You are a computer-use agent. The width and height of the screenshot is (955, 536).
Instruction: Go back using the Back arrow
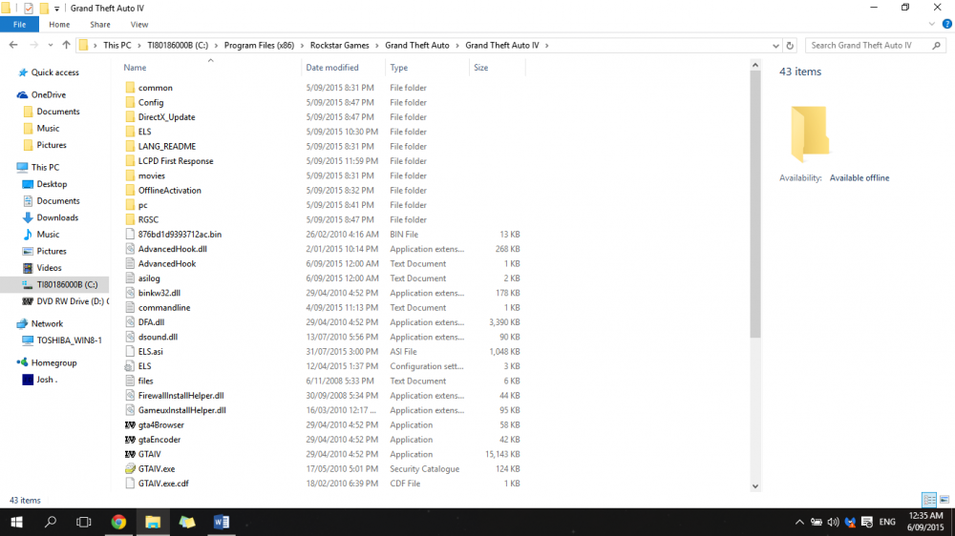point(13,45)
